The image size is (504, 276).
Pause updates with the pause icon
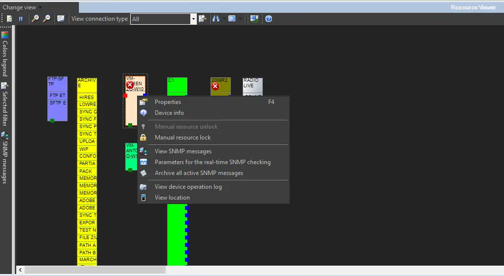(21, 19)
